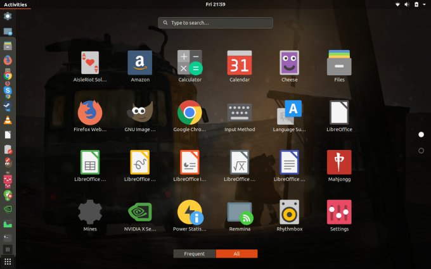Open the Calculator app

pos(190,63)
